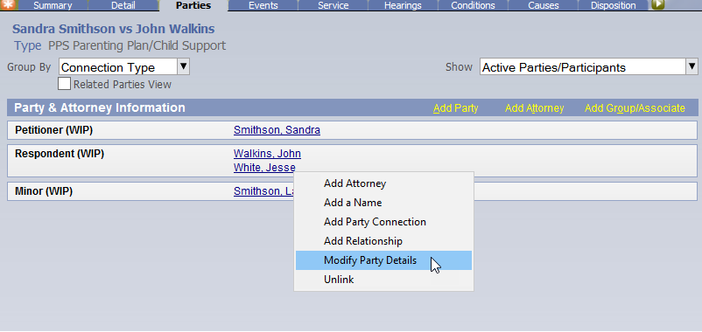Image resolution: width=702 pixels, height=332 pixels.
Task: Click the Minor (WIP) row label
Action: click(x=44, y=191)
